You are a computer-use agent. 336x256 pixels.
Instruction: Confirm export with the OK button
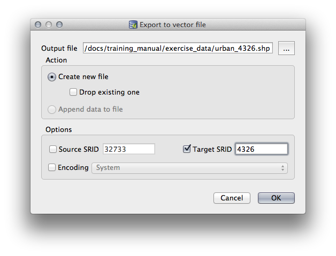point(276,198)
